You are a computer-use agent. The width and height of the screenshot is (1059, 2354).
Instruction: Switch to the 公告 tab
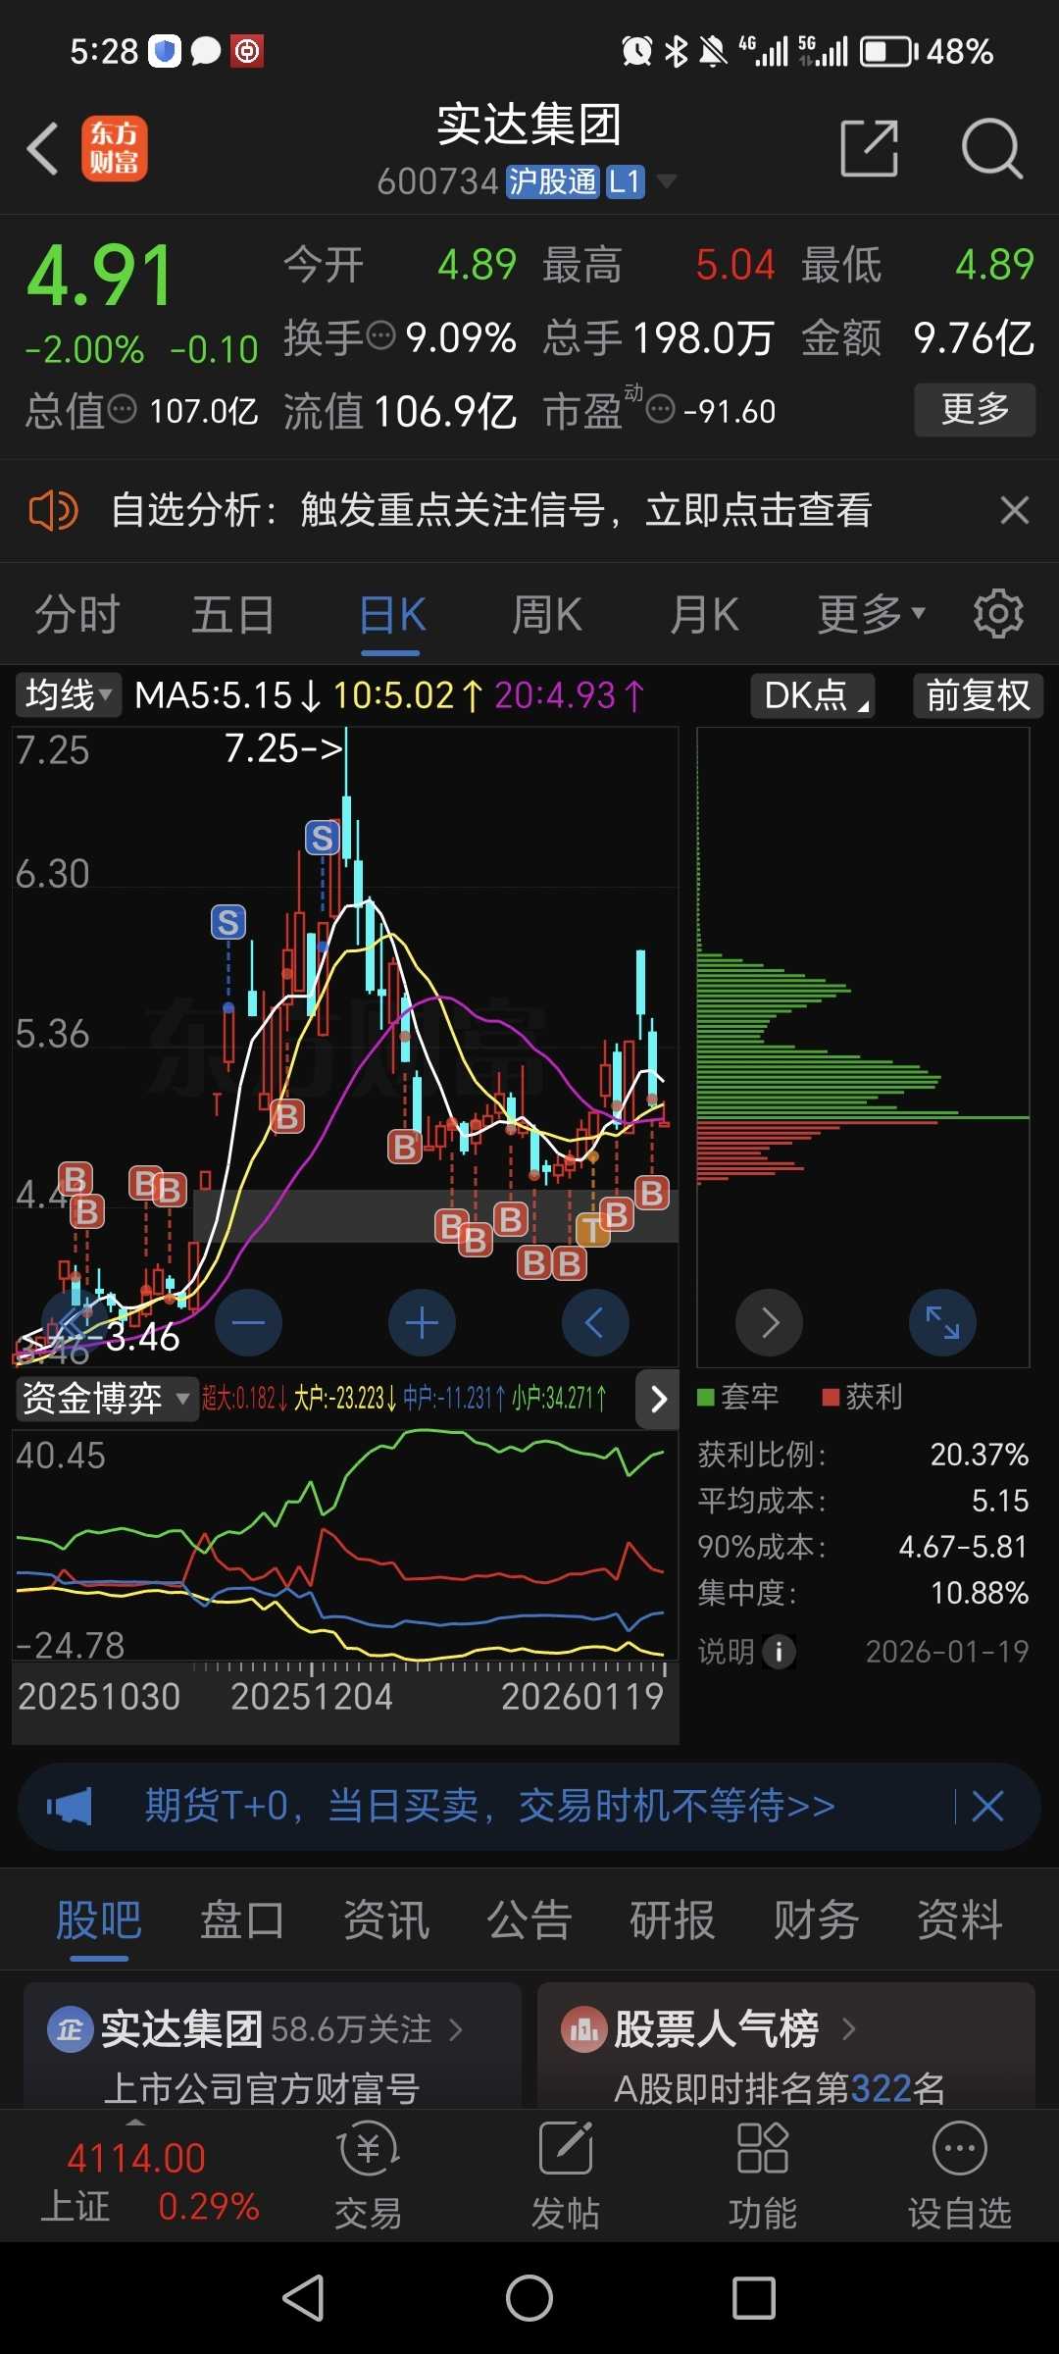click(529, 1919)
